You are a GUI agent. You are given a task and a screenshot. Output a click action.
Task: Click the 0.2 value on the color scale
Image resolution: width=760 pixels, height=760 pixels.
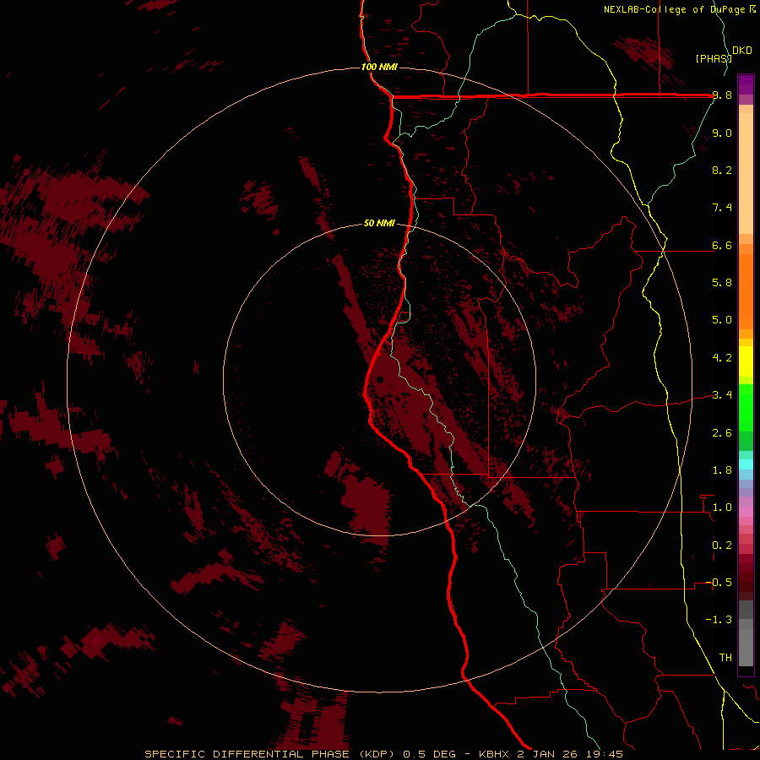(x=722, y=546)
